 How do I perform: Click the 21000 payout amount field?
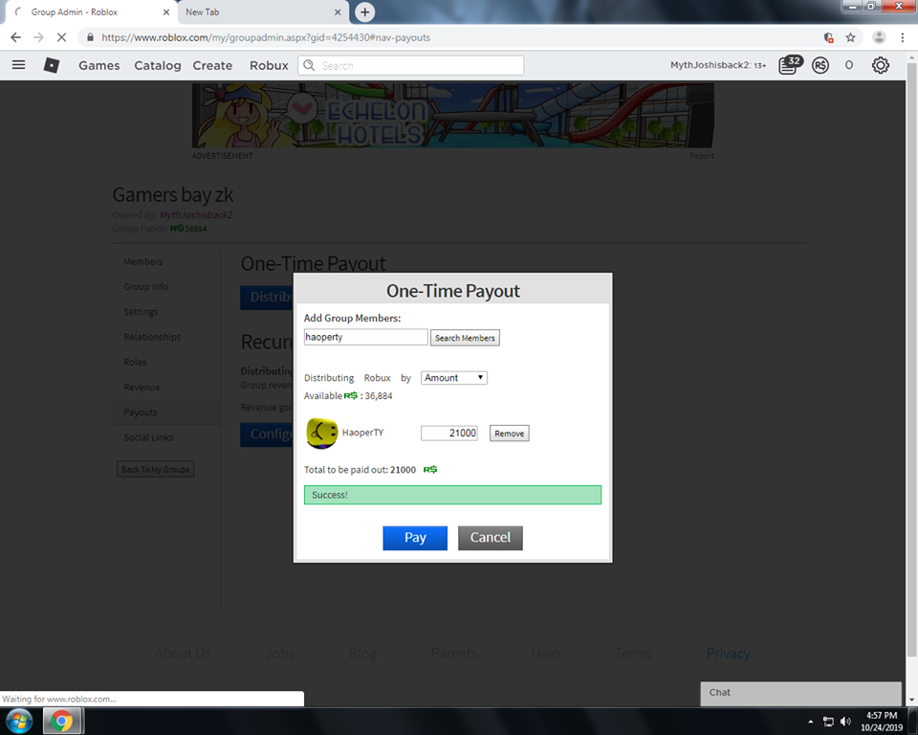coord(449,434)
